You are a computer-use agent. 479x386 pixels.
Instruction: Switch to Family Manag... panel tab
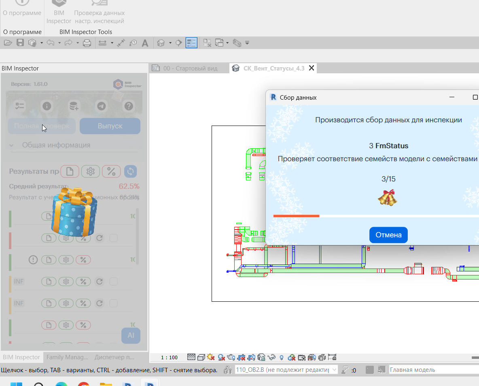pos(67,357)
